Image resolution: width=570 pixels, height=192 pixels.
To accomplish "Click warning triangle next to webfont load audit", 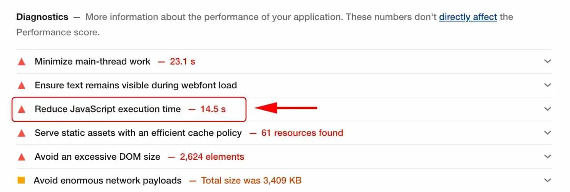I will pyautogui.click(x=22, y=85).
